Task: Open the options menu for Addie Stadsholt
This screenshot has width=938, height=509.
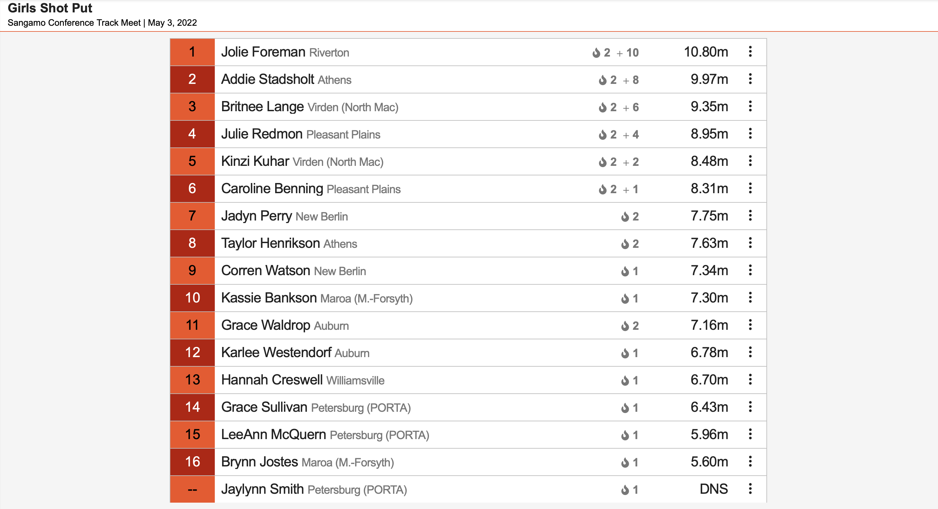Action: pos(750,79)
